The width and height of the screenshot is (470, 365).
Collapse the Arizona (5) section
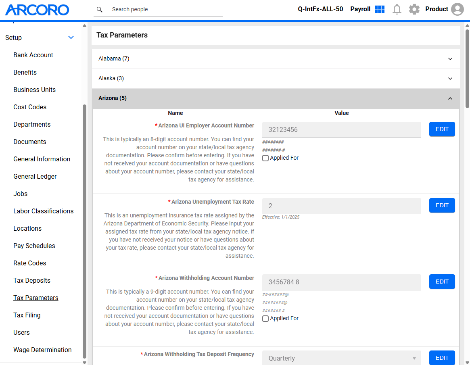(x=276, y=98)
